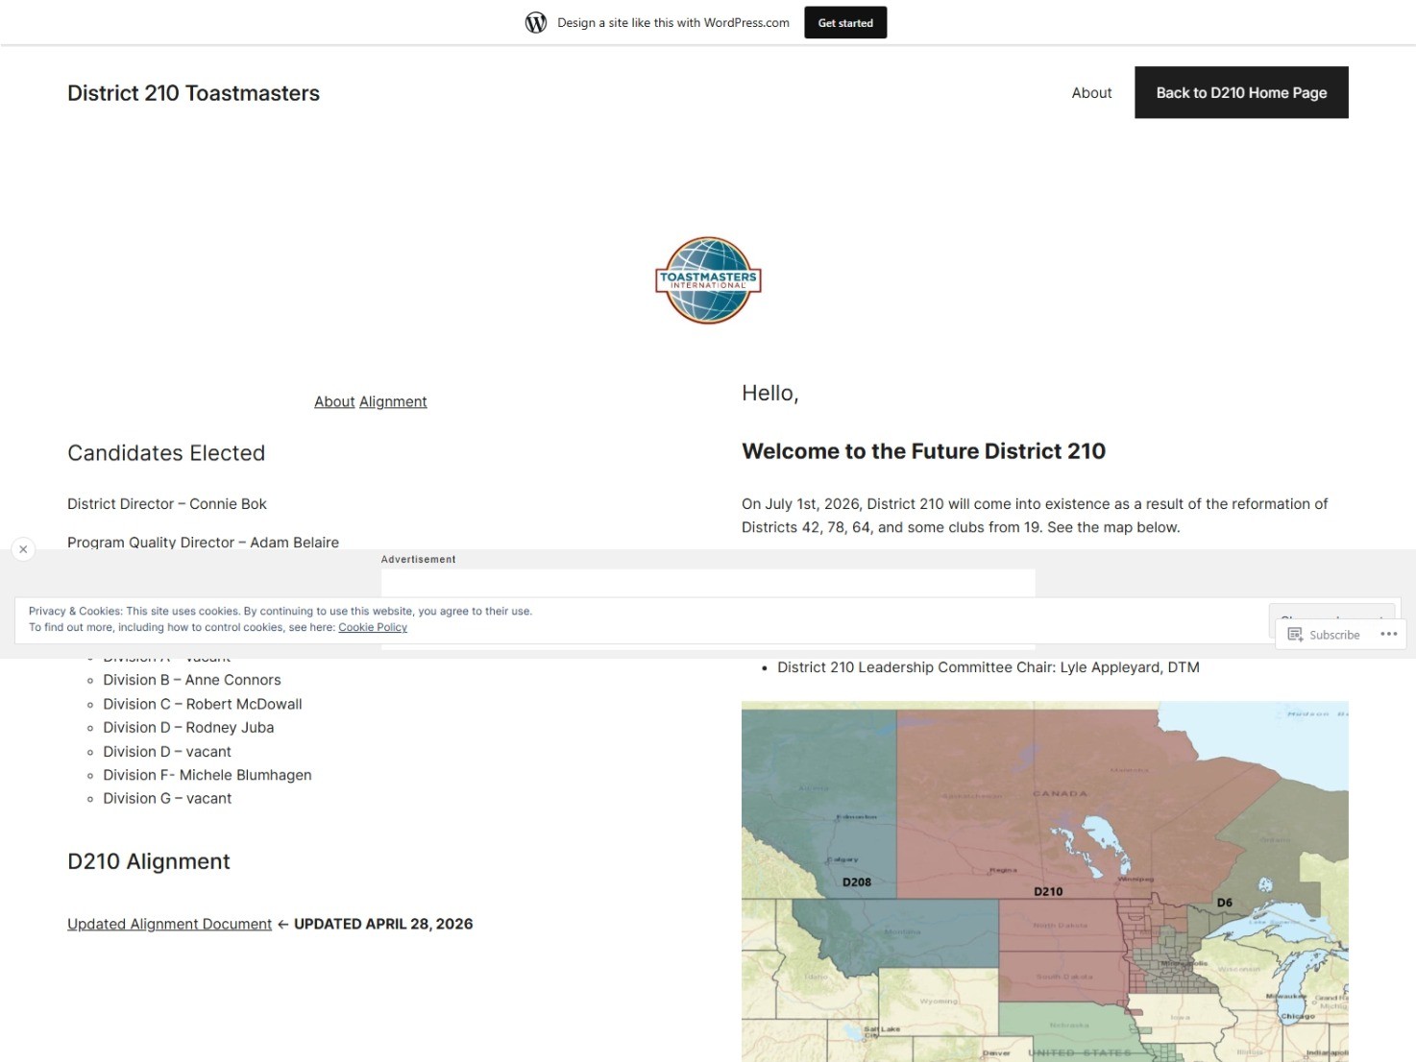Viewport: 1416px width, 1062px height.
Task: Select the 'D210 Alignment' heading
Action: click(x=149, y=861)
